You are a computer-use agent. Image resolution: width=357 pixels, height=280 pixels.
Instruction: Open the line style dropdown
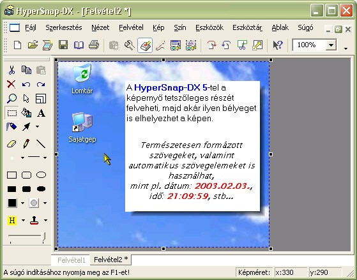pyautogui.click(x=45, y=158)
